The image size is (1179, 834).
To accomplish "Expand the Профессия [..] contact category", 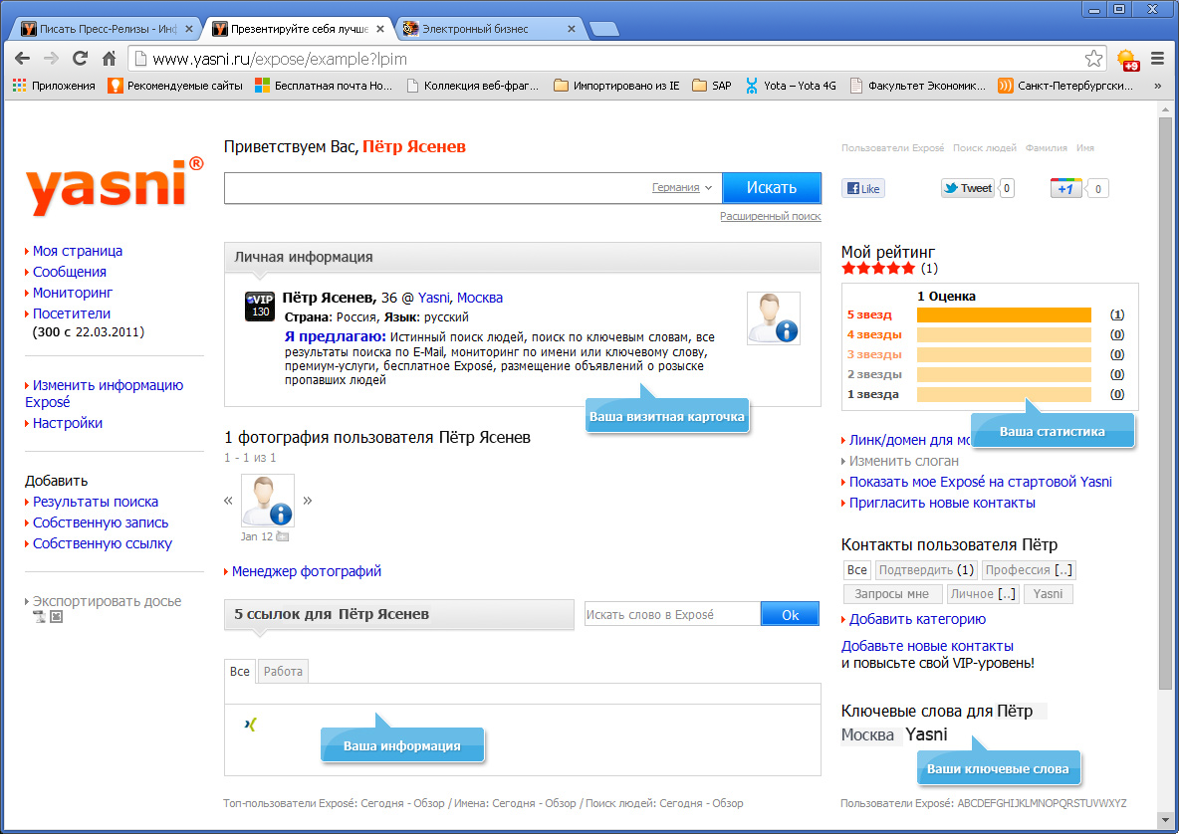I will click(x=1029, y=570).
